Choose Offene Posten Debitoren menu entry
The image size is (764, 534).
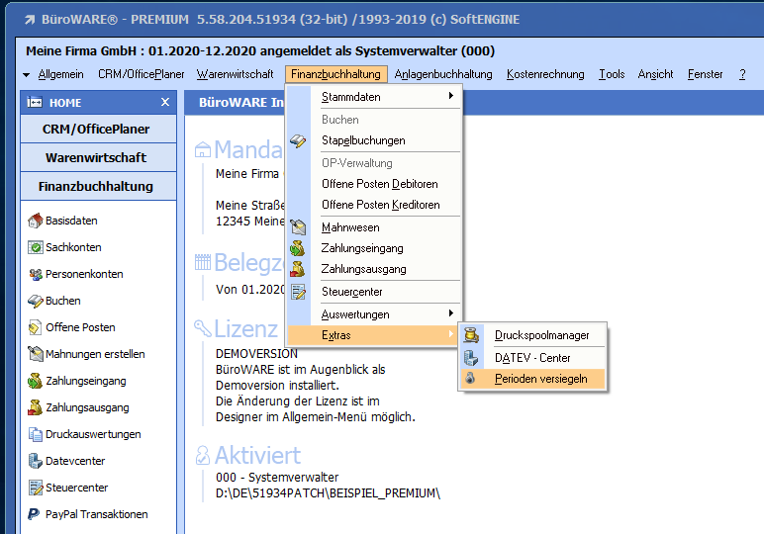tap(379, 184)
